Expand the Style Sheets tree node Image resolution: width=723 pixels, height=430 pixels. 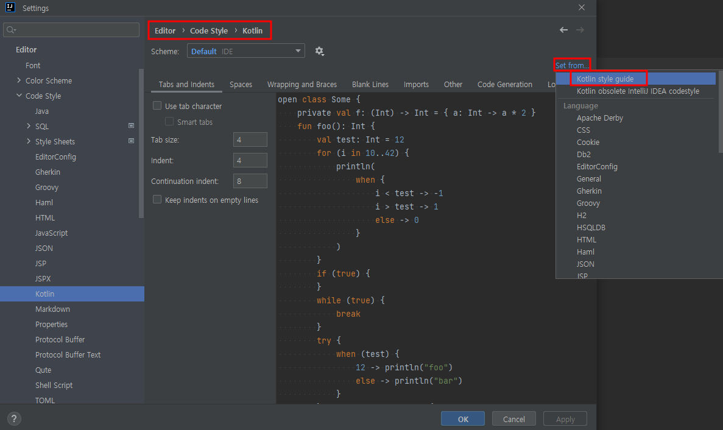(29, 141)
